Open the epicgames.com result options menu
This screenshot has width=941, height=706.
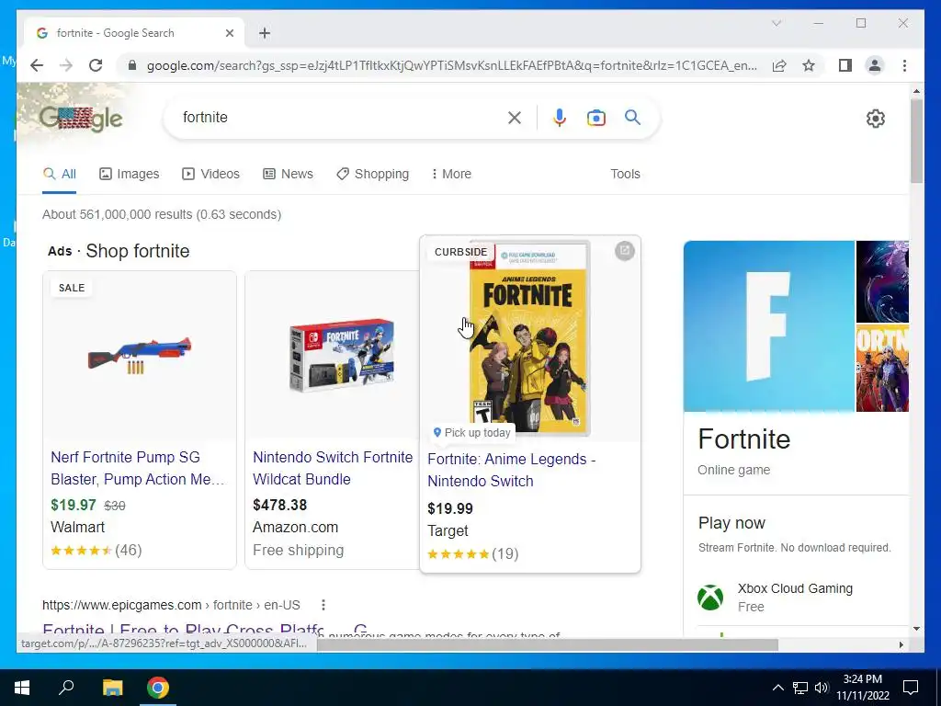click(323, 605)
